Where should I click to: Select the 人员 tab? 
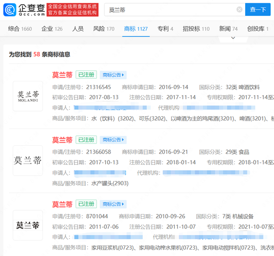[78, 29]
